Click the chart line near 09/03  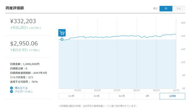point(156,36)
